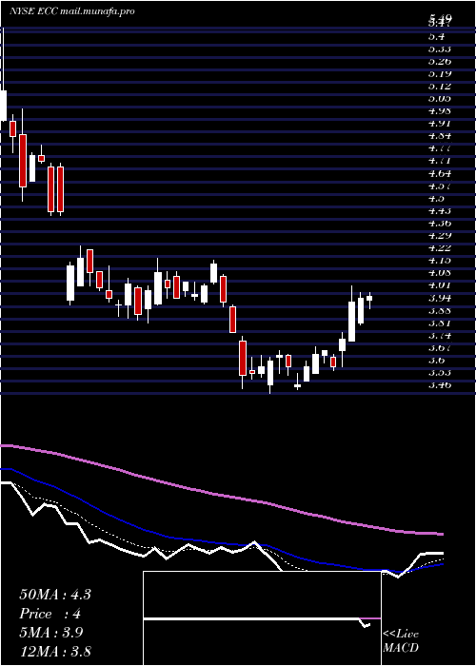This screenshot has width=476, height=666.
Task: Click the NYSE ECC mail.munafa.pro title text
Action: coord(71,11)
